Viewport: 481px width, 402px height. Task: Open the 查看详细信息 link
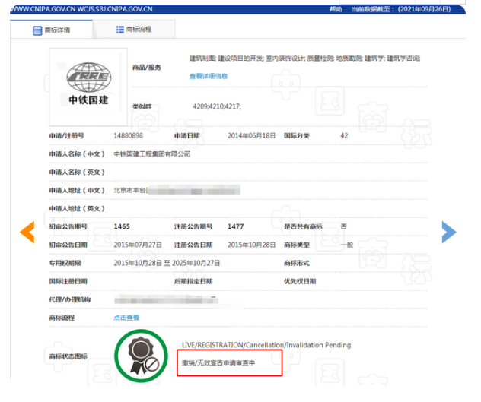pyautogui.click(x=209, y=76)
